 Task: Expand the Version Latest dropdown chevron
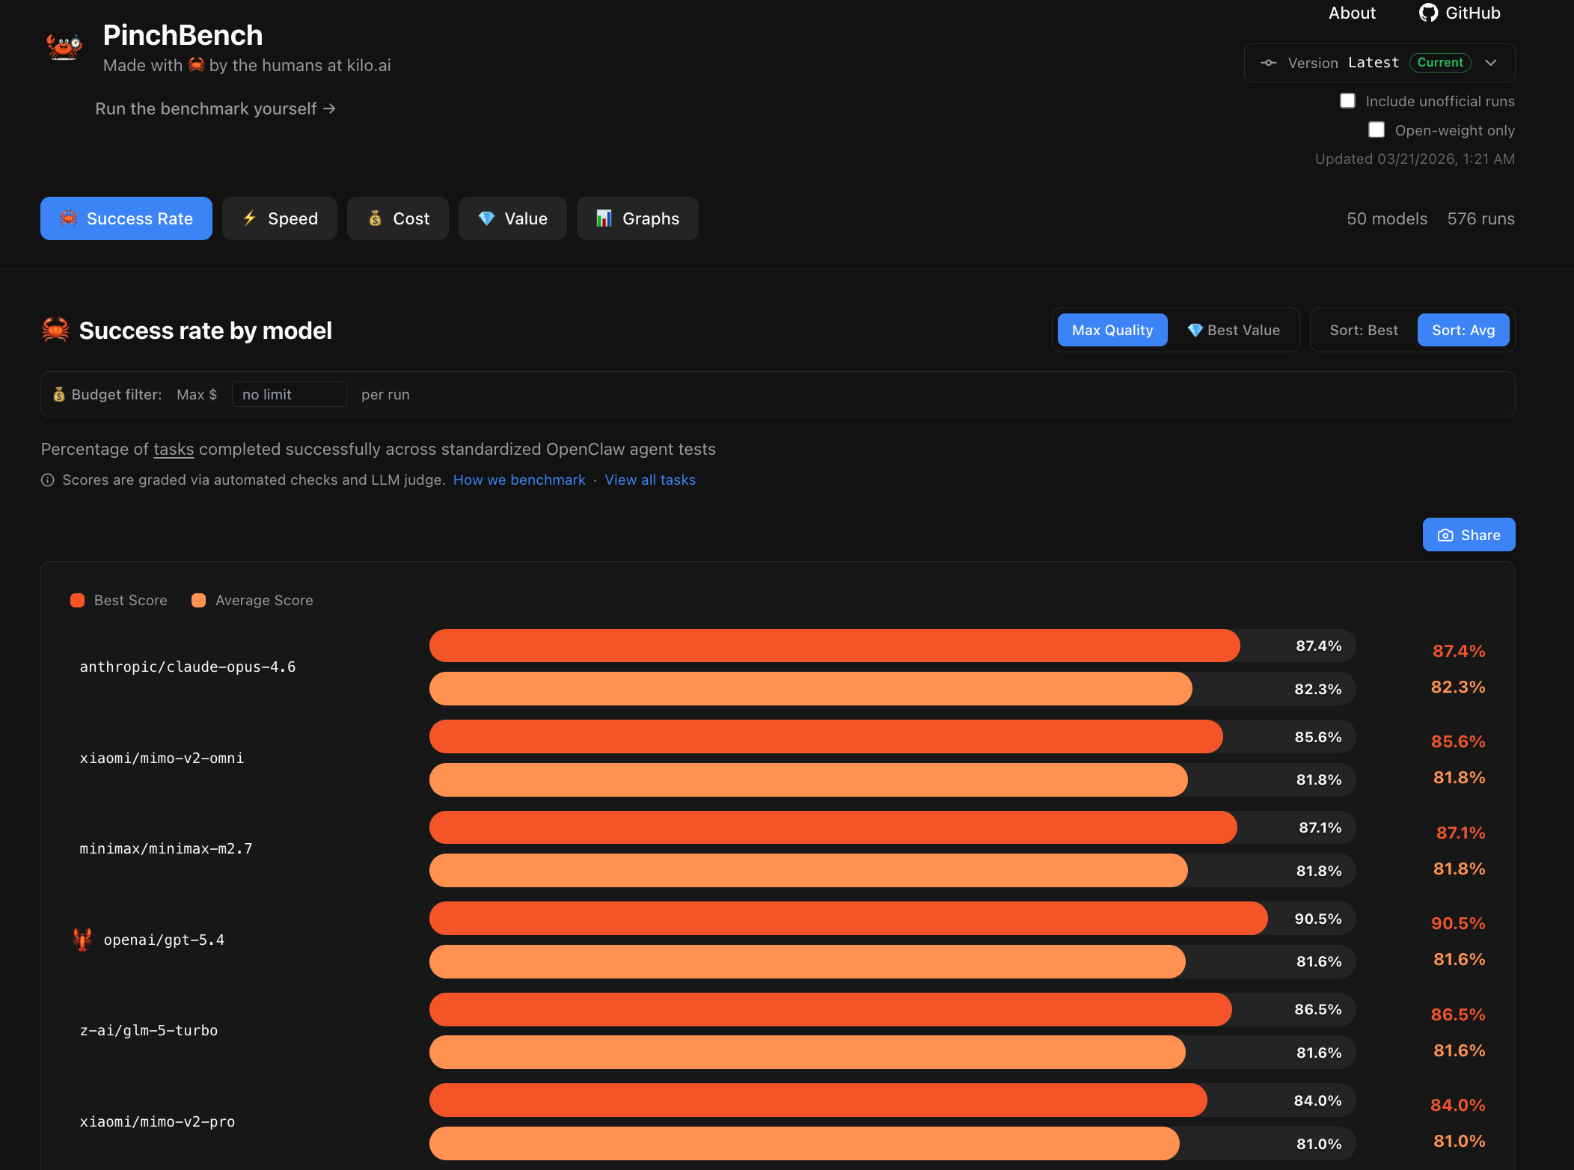coord(1491,63)
